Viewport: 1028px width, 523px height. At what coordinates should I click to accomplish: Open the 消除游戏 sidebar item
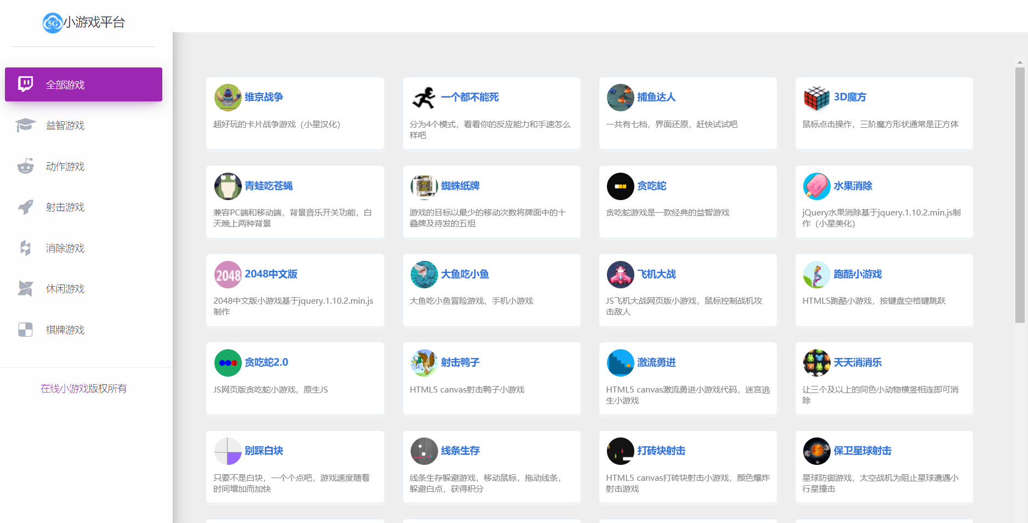click(65, 248)
